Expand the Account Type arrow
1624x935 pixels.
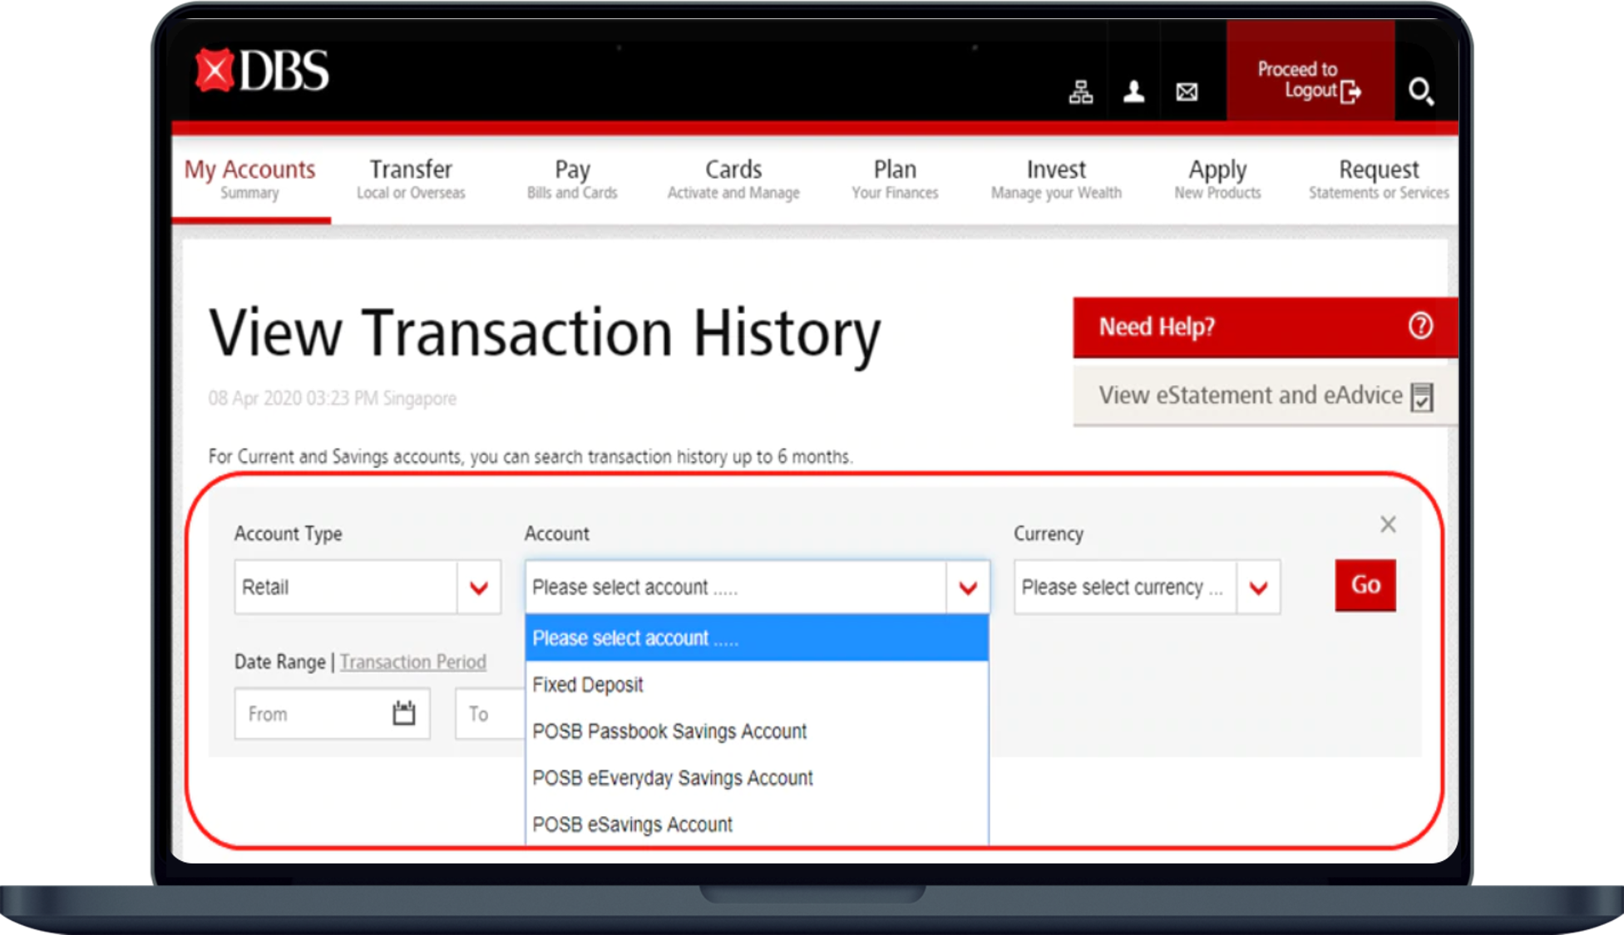point(479,588)
